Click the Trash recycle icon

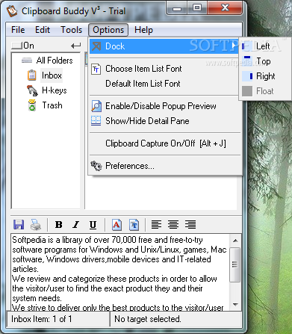(32, 105)
